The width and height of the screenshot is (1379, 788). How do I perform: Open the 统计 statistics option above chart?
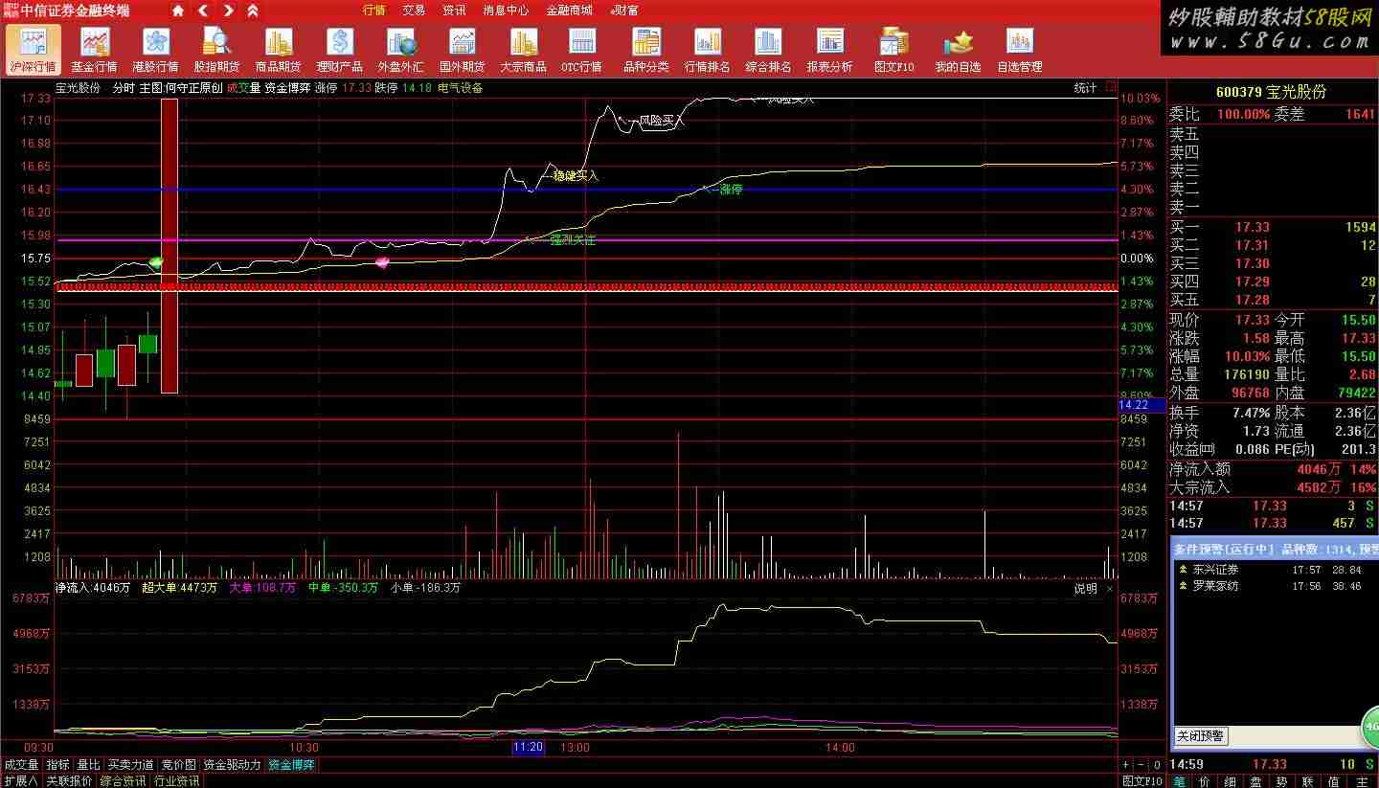coord(1085,88)
